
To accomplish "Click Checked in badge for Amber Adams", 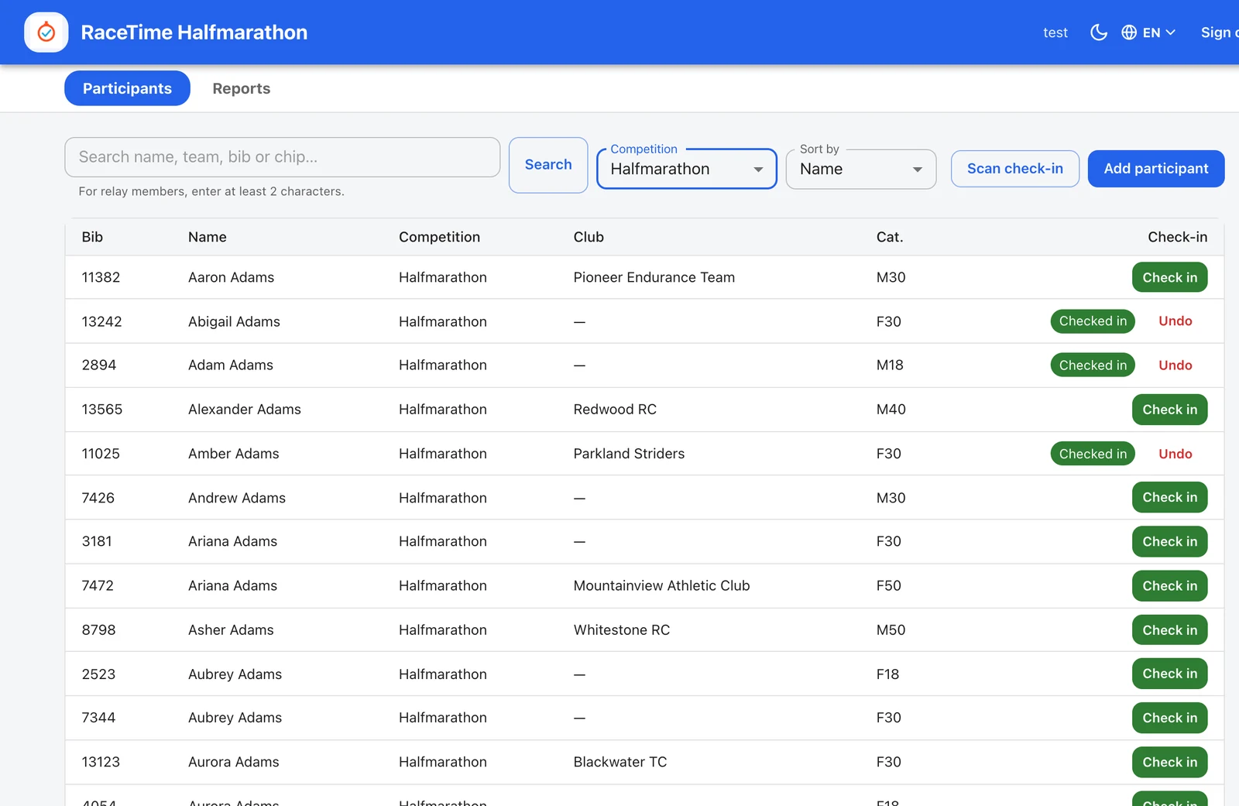I will (x=1093, y=454).
